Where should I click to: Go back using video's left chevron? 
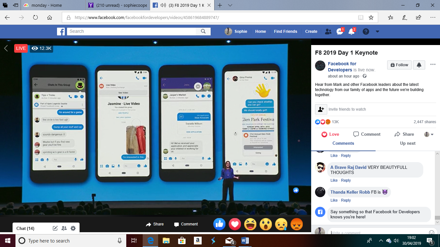(x=6, y=48)
